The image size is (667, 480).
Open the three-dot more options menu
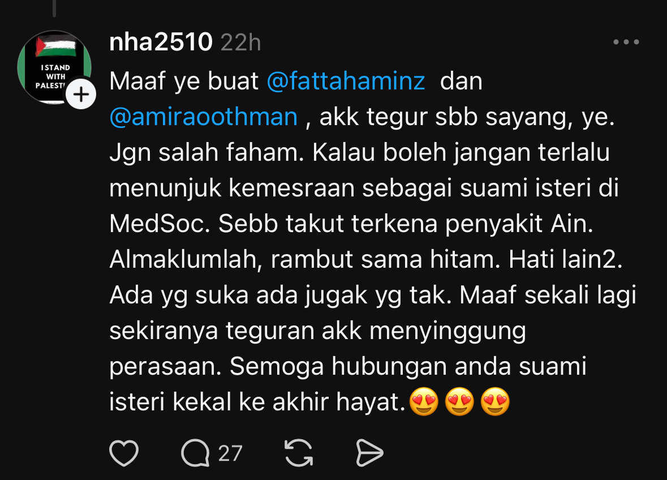point(626,42)
